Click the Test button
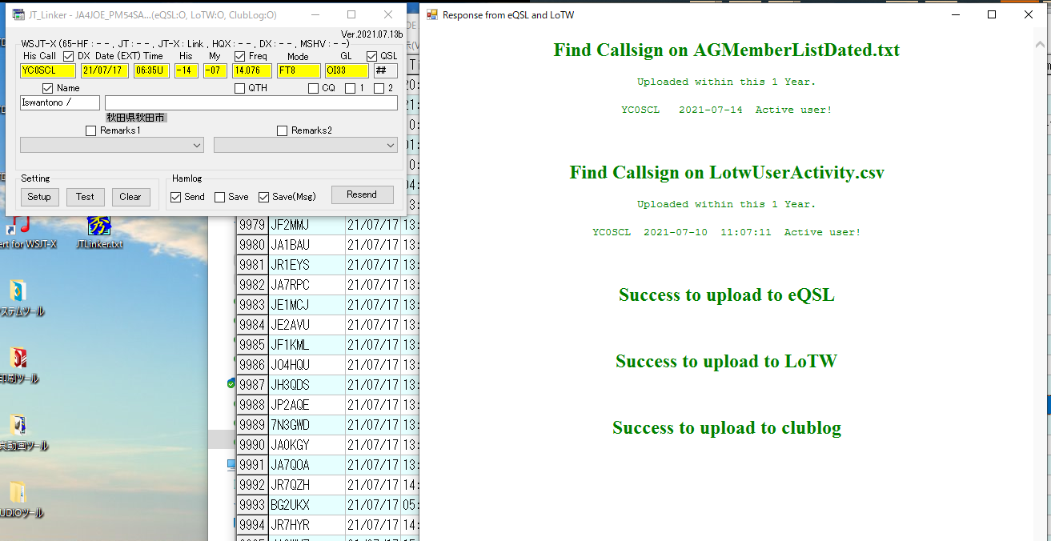This screenshot has width=1051, height=541. pyautogui.click(x=86, y=197)
